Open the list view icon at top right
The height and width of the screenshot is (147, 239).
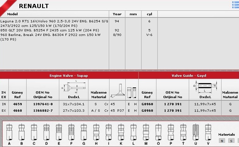click(x=235, y=5)
